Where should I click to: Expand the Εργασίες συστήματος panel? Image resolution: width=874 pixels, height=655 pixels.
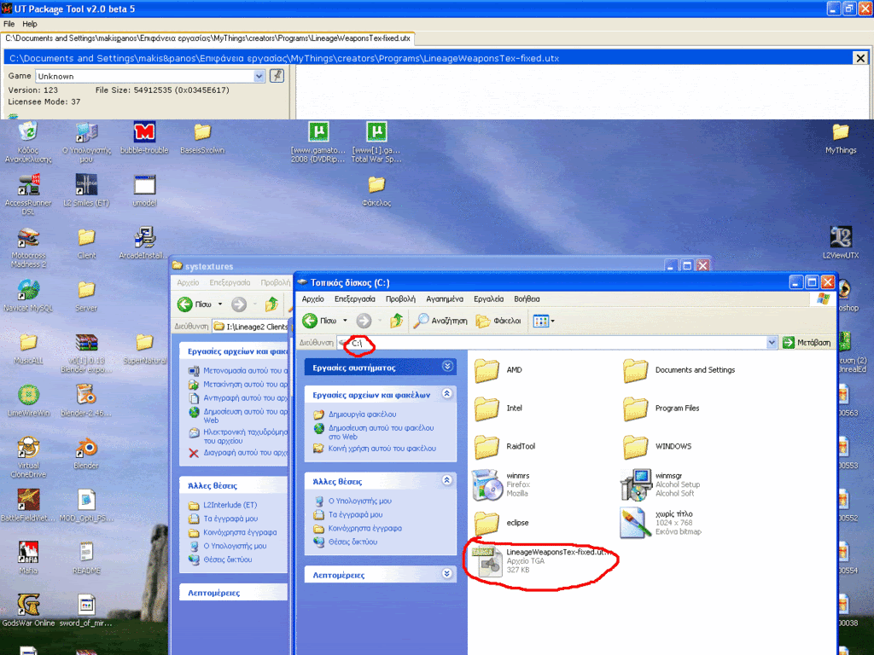coord(448,367)
